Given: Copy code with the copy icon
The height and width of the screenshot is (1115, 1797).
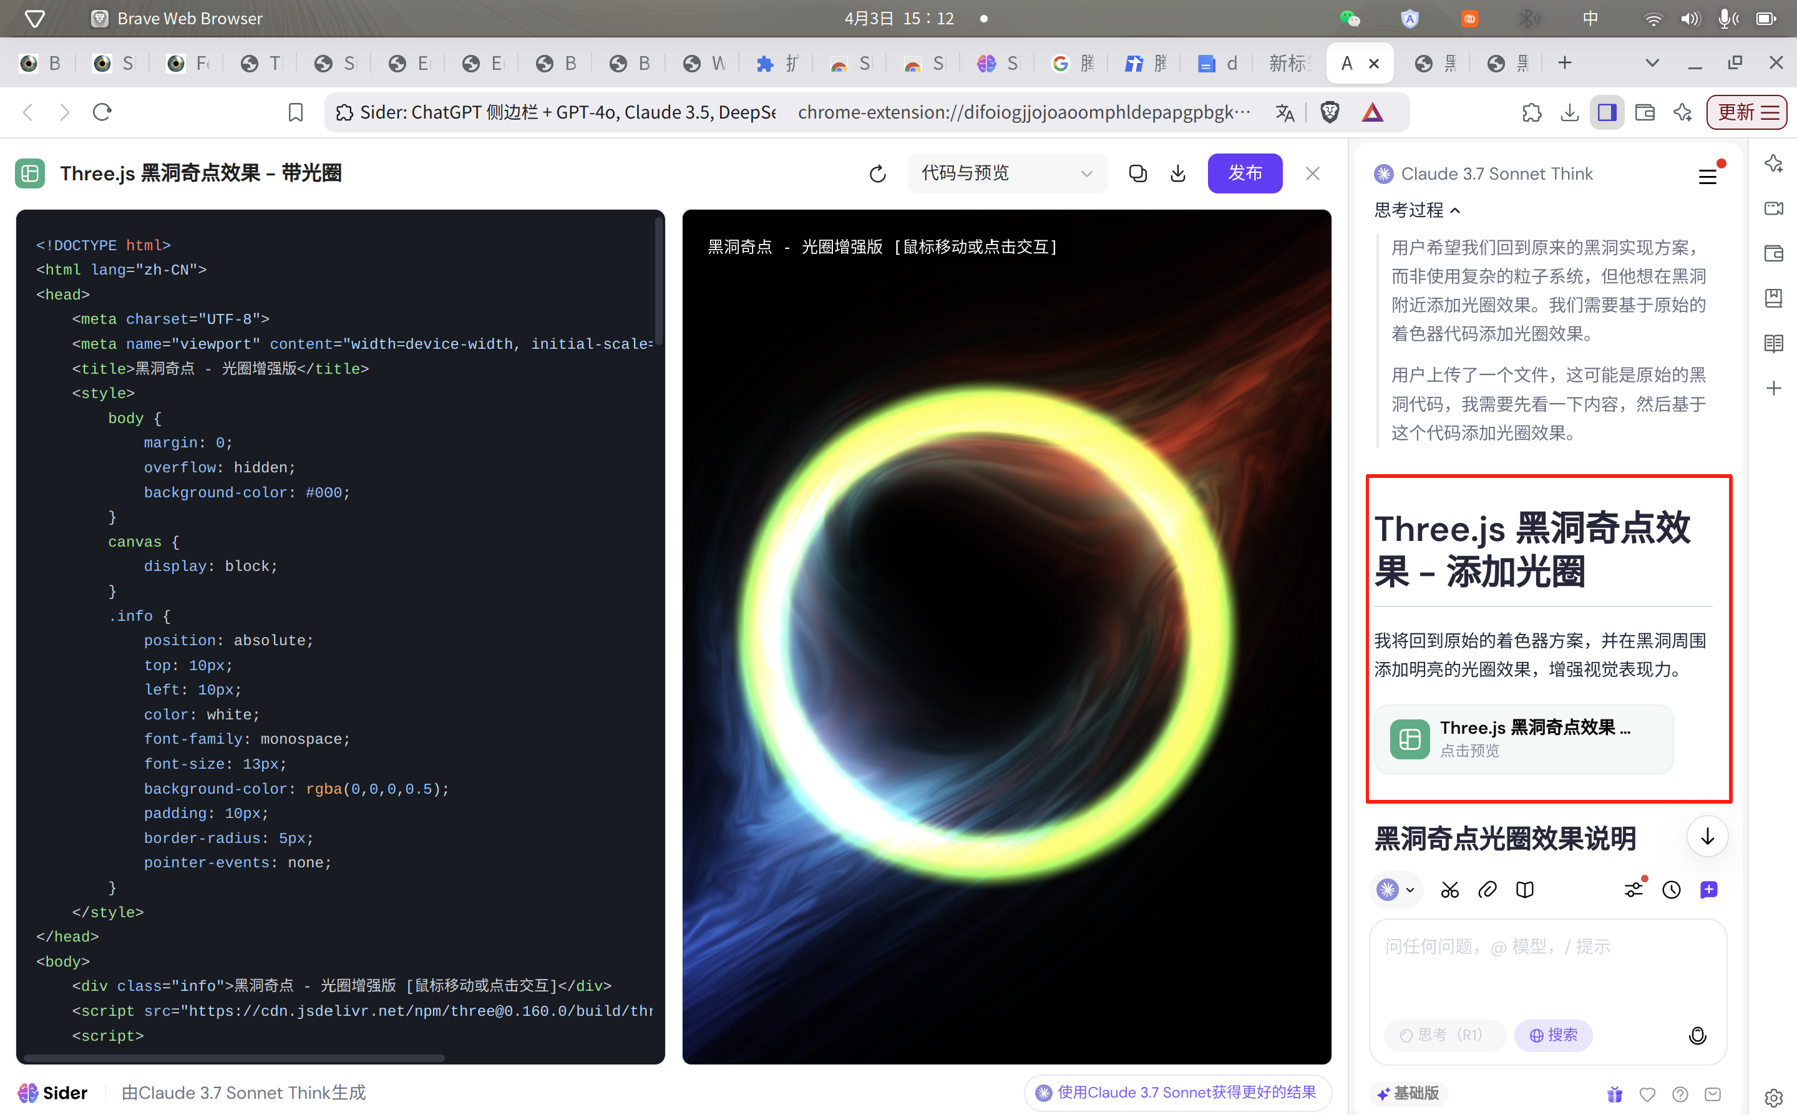Looking at the screenshot, I should pyautogui.click(x=1137, y=173).
